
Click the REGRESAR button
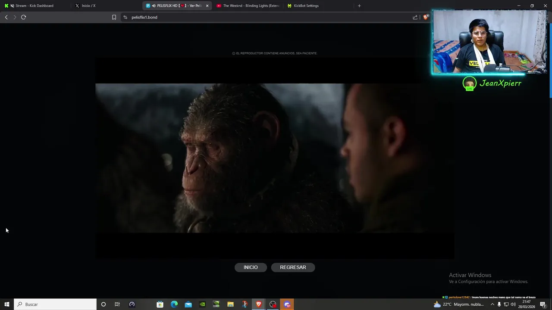click(293, 267)
